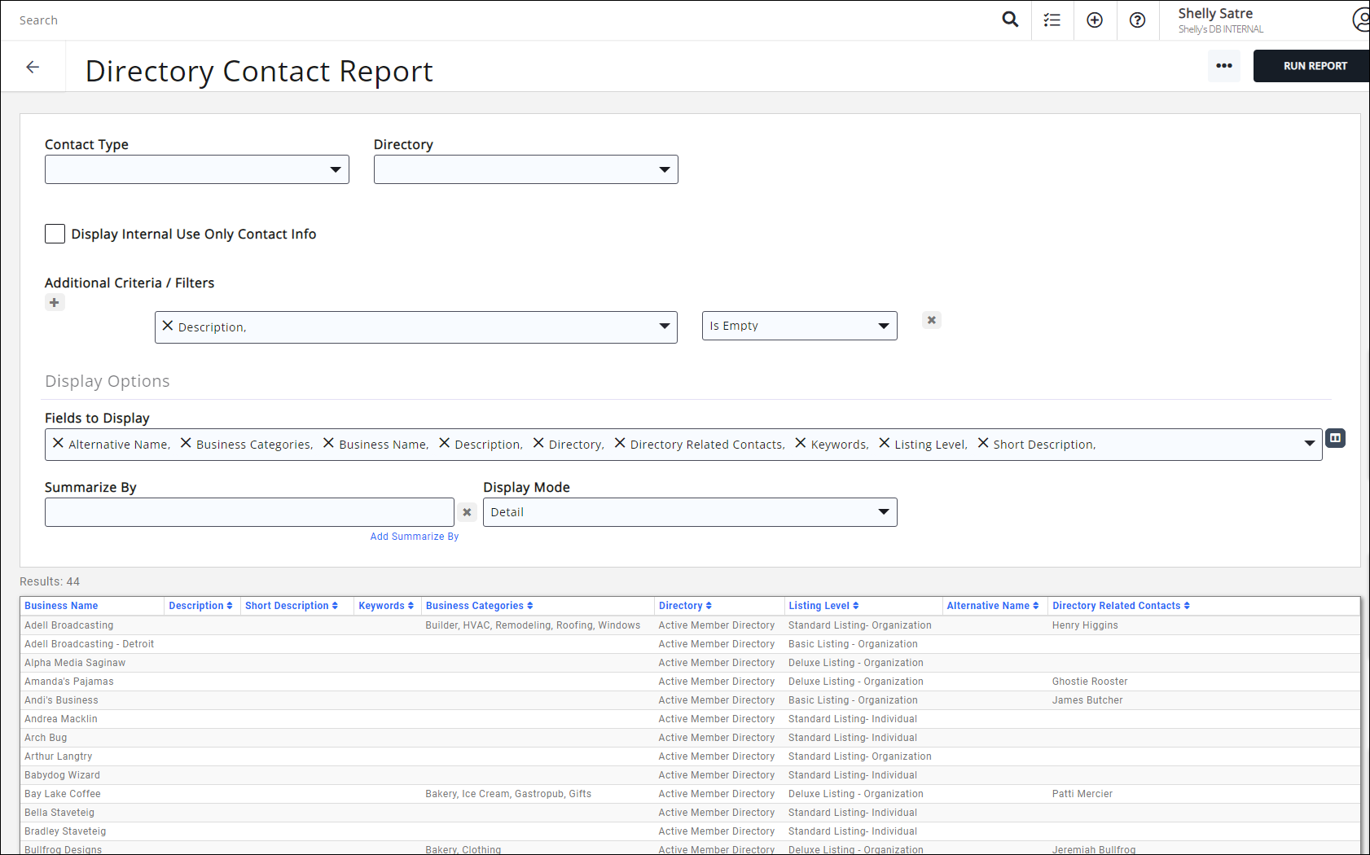Open the Contact Type dropdown
1370x855 pixels.
336,169
